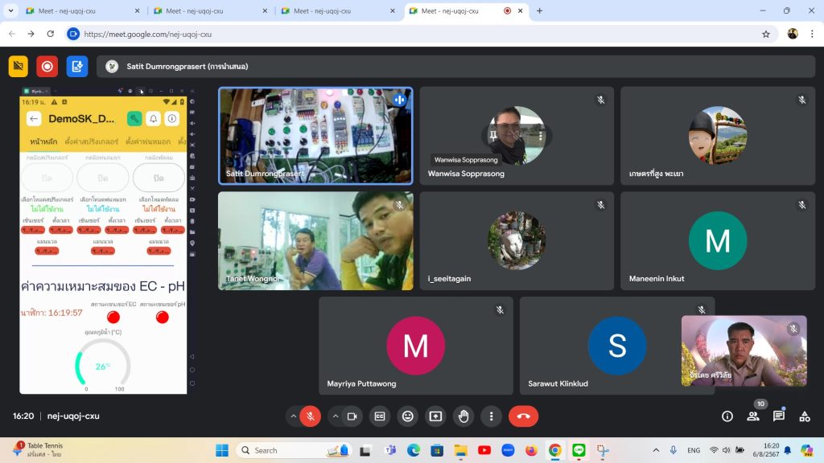The height and width of the screenshot is (463, 824).
Task: Send an emoji reaction in Meet
Action: click(408, 416)
